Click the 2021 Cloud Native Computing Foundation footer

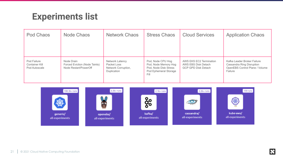pos(50,152)
